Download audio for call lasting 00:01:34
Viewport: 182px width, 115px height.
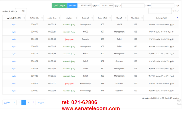point(14,54)
